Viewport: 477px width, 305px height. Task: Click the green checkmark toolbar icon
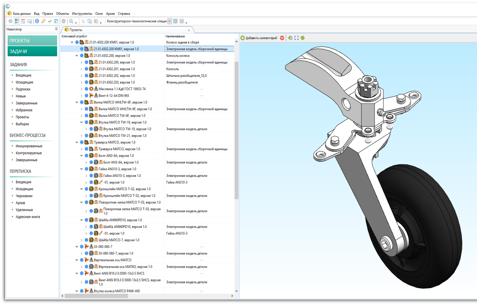pyautogui.click(x=50, y=21)
